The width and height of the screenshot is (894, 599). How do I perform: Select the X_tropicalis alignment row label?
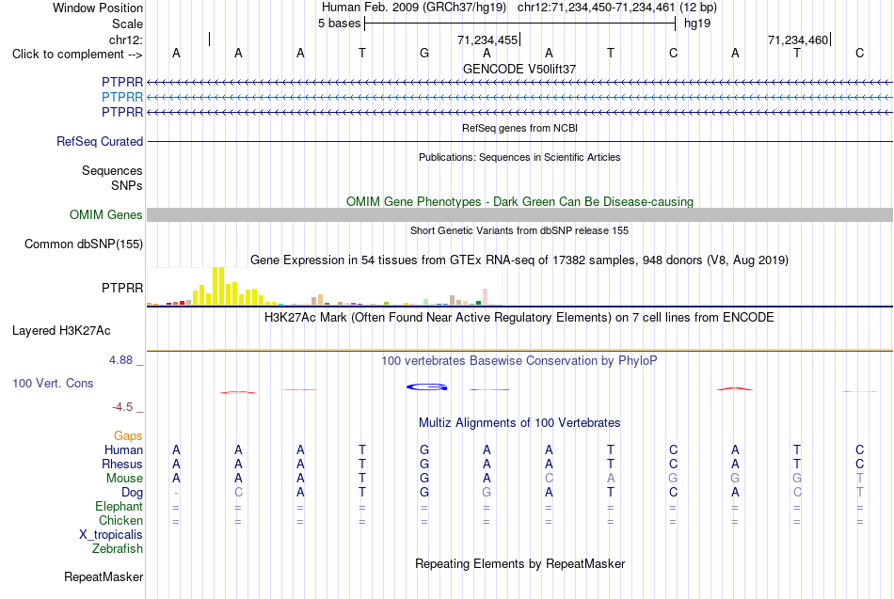111,535
